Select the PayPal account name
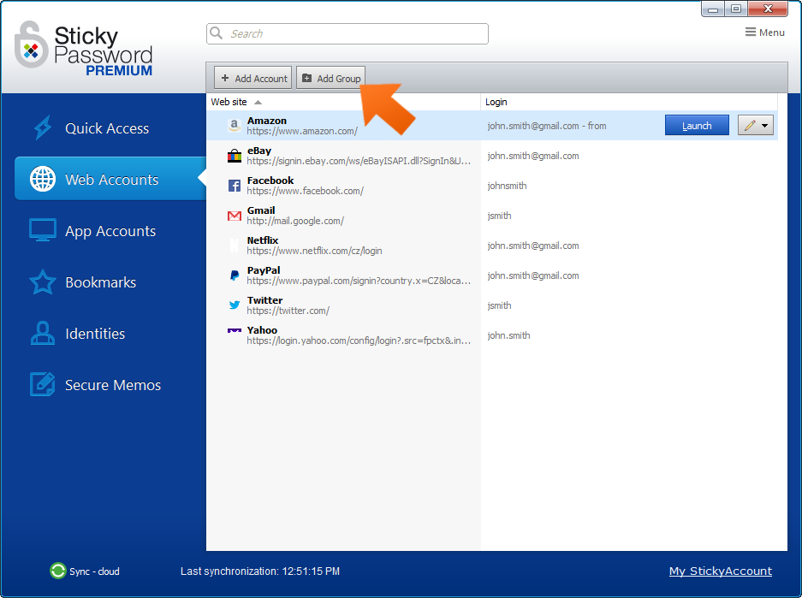 (x=264, y=269)
